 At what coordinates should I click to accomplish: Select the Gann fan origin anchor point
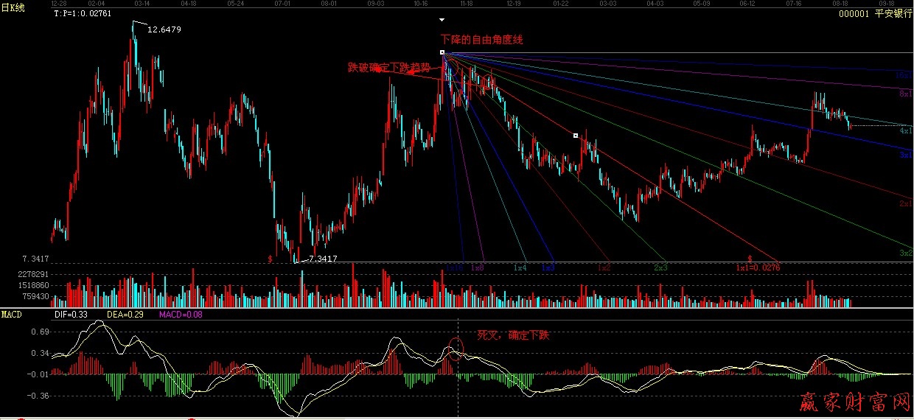tap(442, 53)
